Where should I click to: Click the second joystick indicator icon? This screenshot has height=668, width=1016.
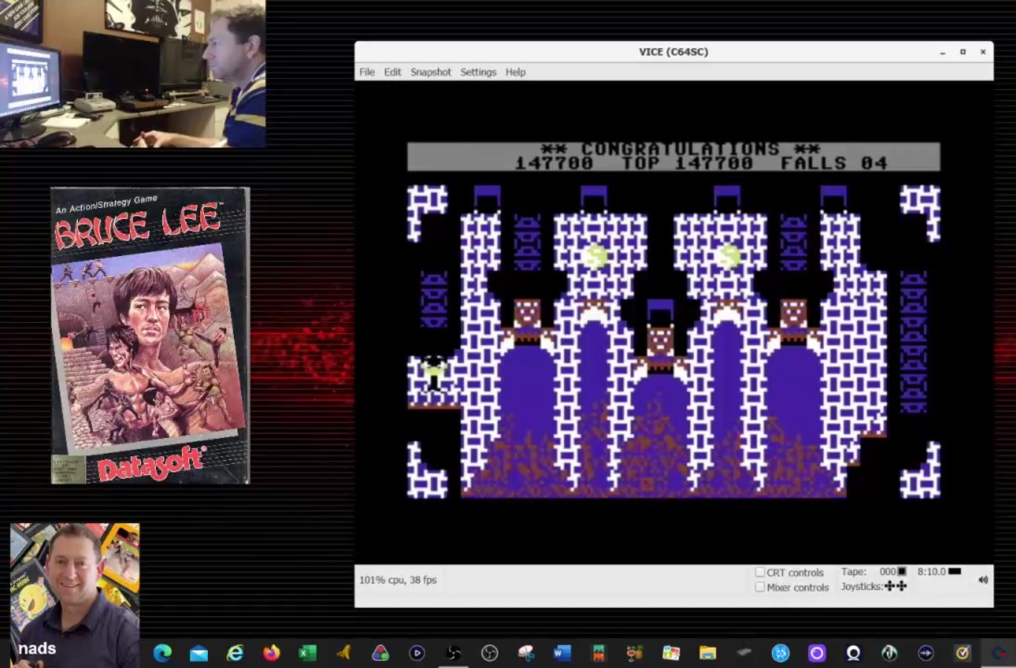902,586
